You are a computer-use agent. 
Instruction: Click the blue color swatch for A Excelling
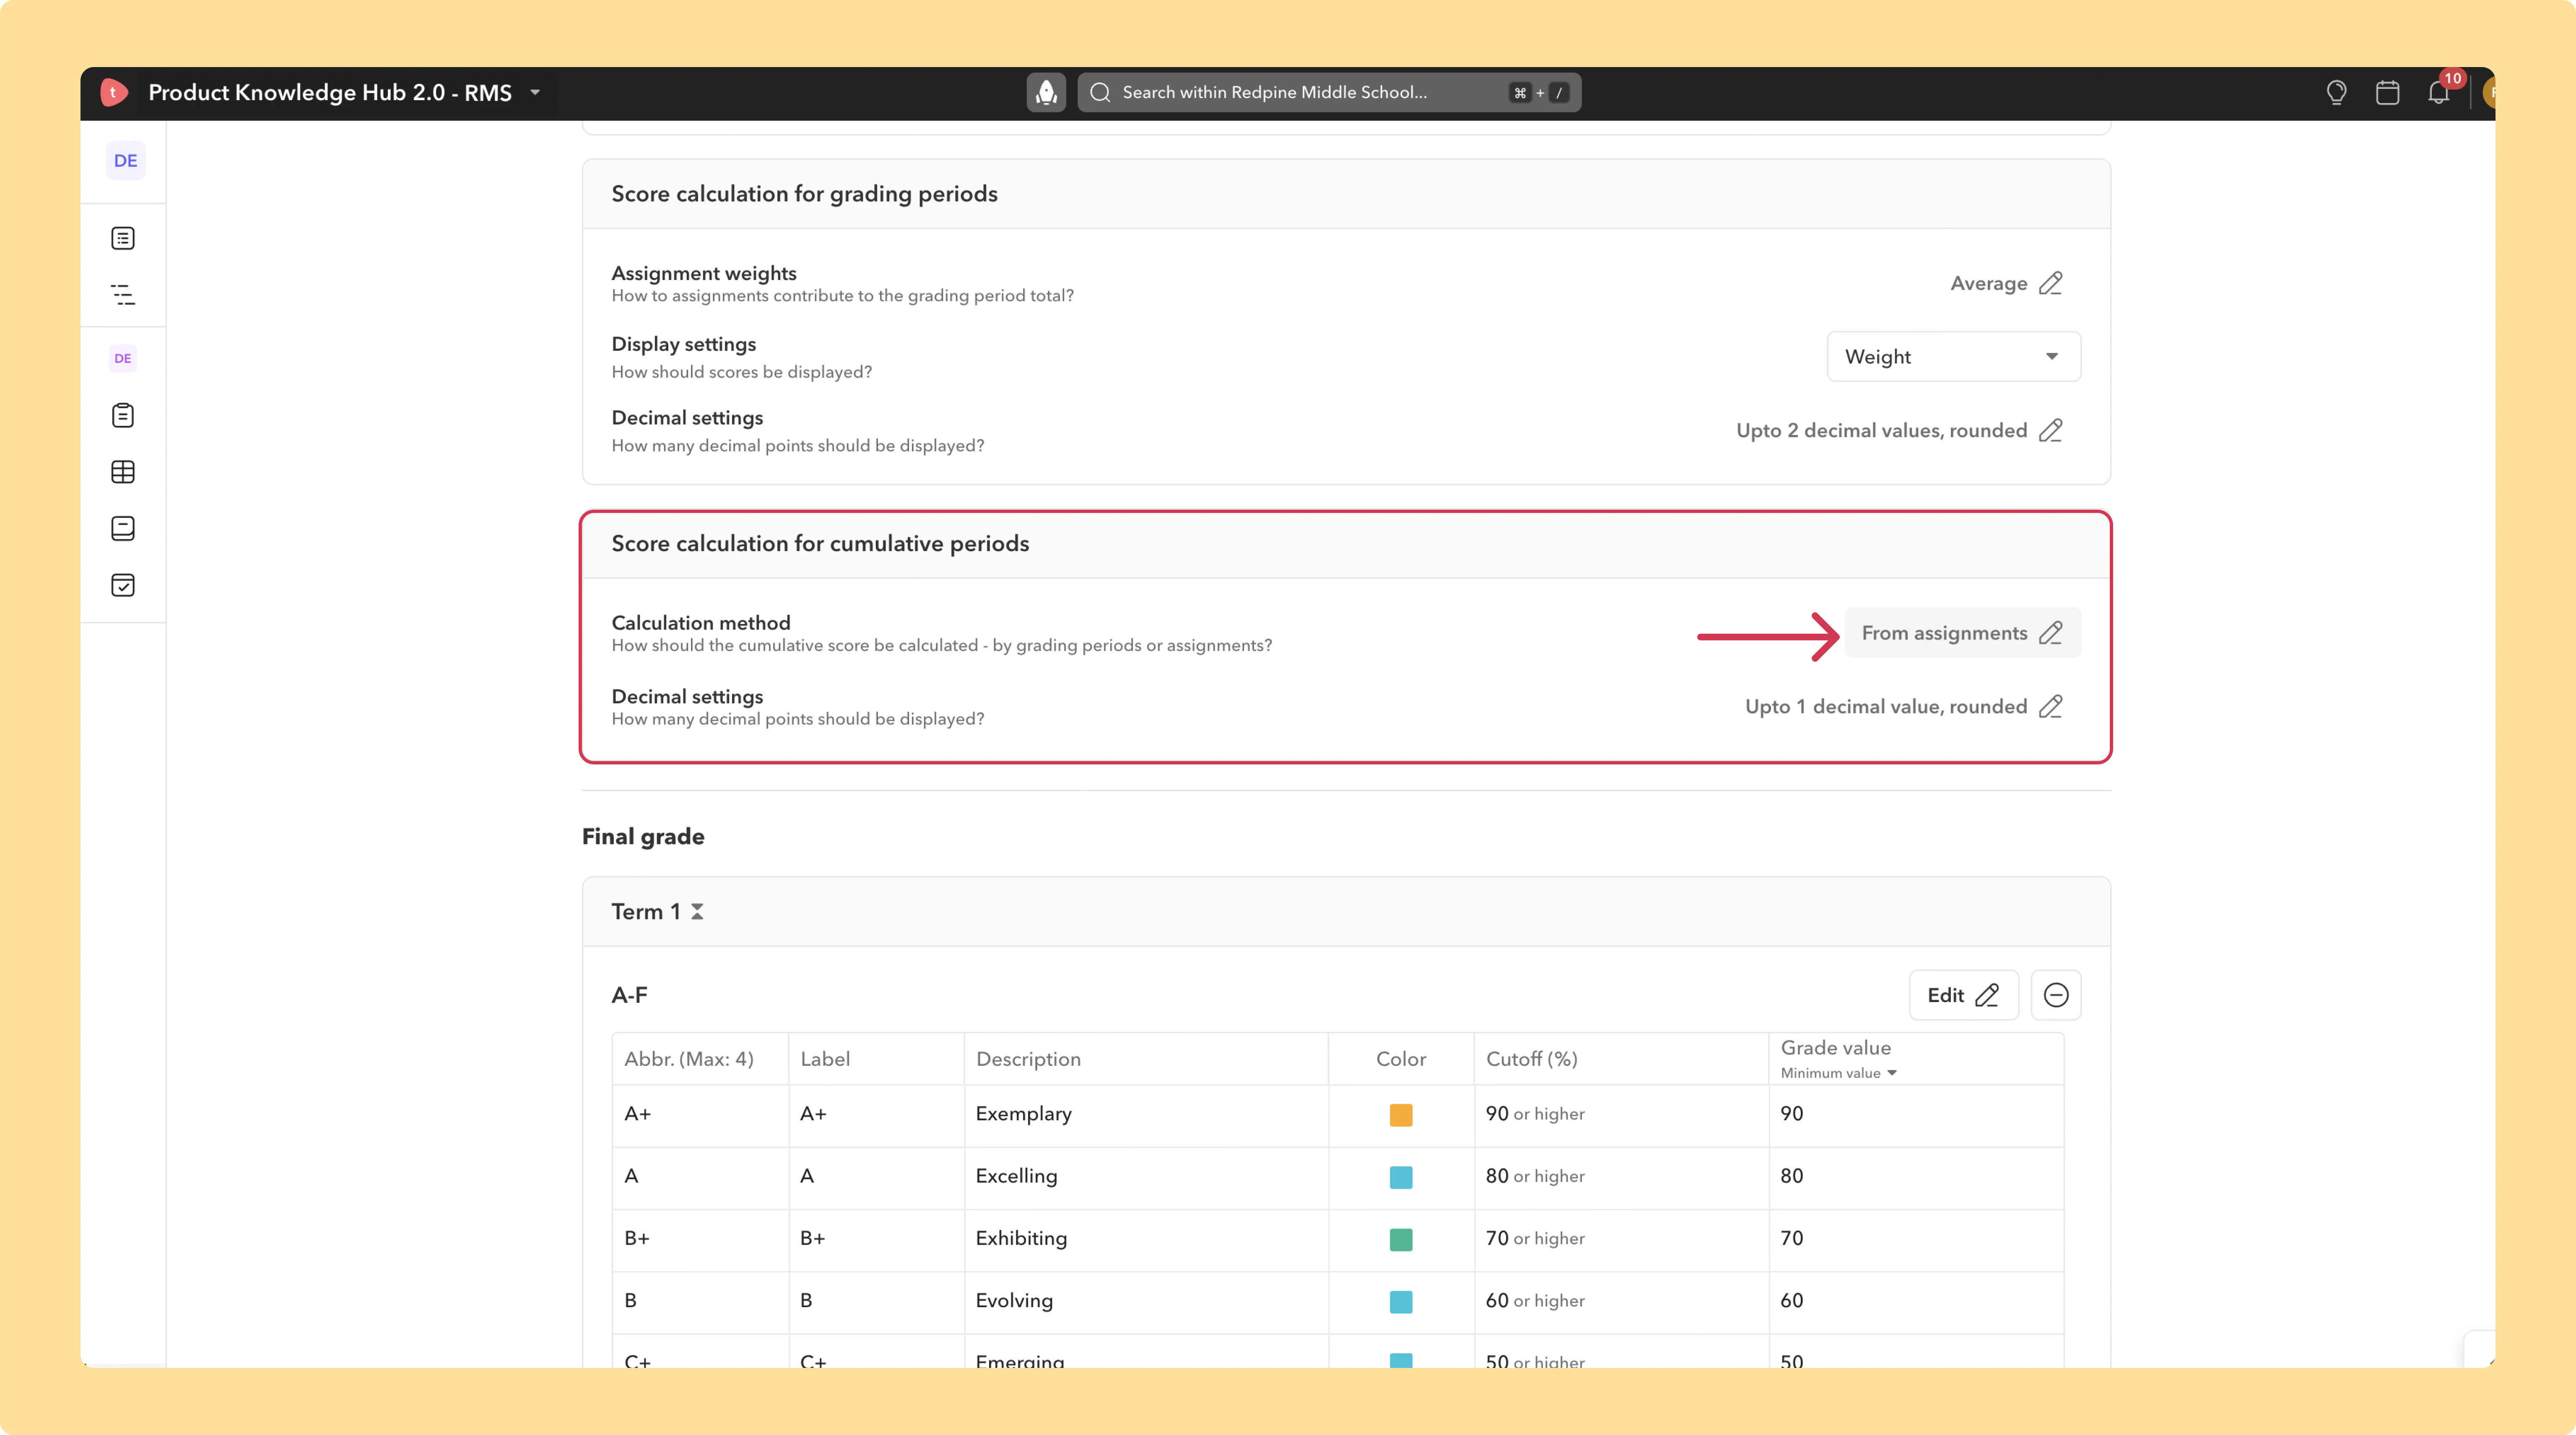(1401, 1177)
